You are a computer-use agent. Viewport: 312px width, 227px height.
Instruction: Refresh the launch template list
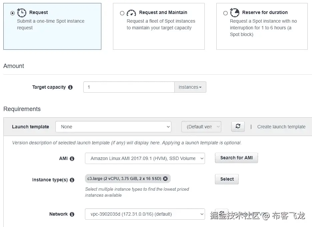(x=238, y=126)
